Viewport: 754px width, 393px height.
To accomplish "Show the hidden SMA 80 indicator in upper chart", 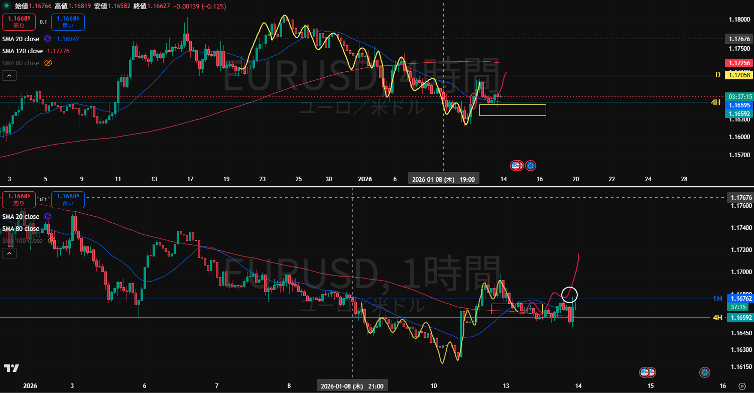I will coord(48,63).
